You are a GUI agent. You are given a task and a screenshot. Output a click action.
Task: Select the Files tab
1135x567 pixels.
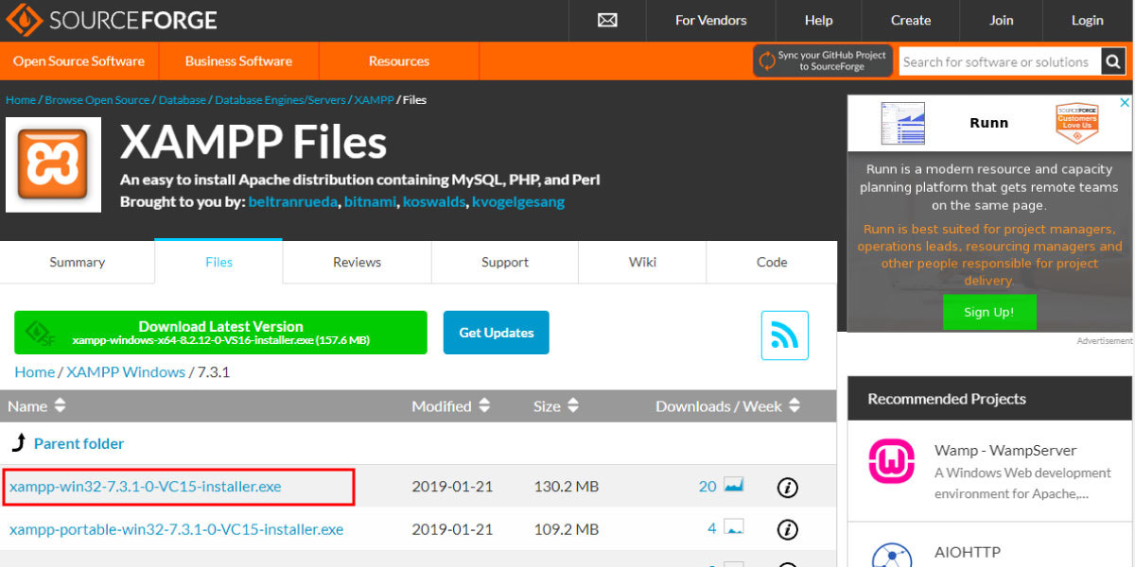point(218,262)
